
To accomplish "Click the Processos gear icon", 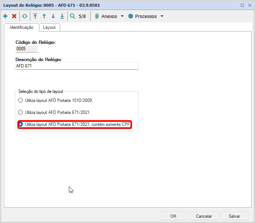I will (131, 16).
